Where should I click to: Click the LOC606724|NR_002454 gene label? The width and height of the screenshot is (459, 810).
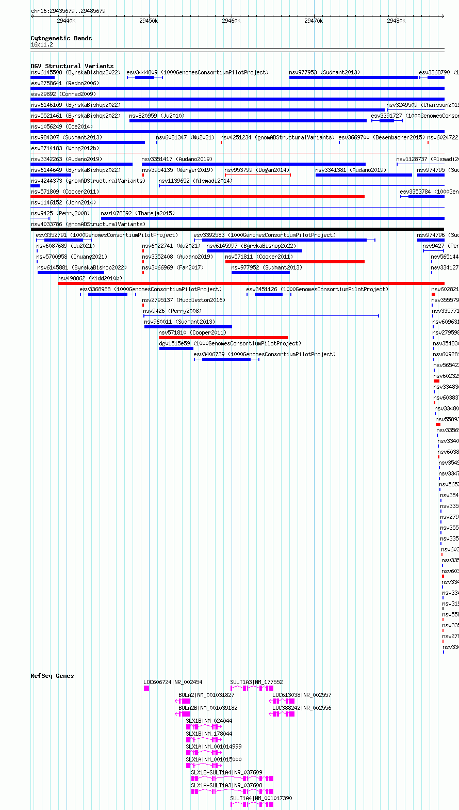click(173, 682)
